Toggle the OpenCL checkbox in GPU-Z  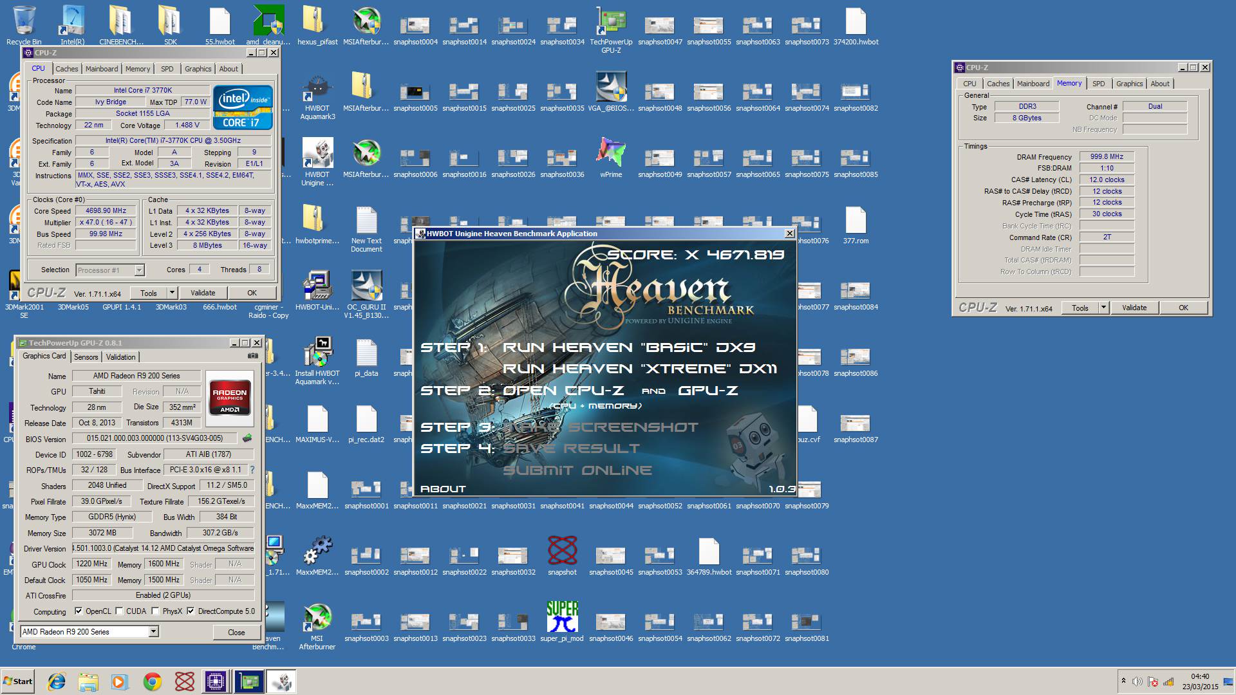coord(79,611)
